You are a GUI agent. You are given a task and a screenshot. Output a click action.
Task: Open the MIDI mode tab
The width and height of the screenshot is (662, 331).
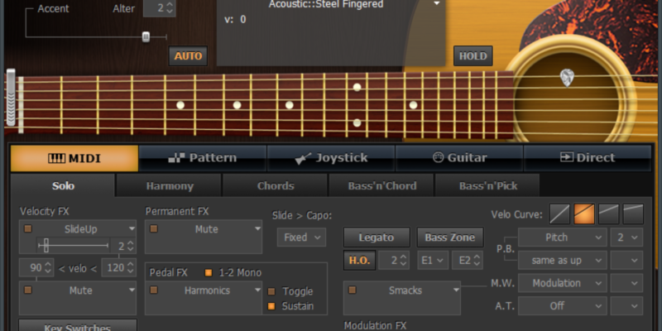click(74, 158)
